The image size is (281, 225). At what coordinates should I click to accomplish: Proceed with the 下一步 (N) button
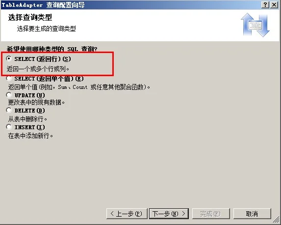click(169, 214)
